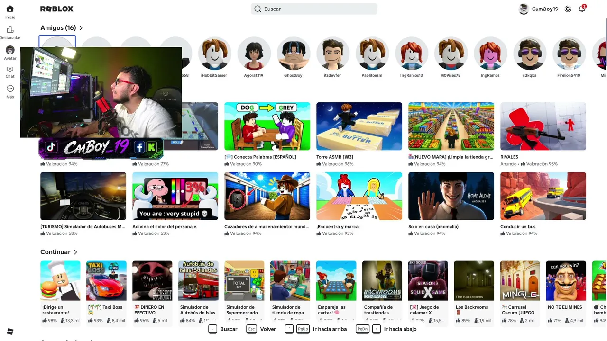Open friend xdkqka's avatar
The height and width of the screenshot is (341, 607).
coord(529,53)
